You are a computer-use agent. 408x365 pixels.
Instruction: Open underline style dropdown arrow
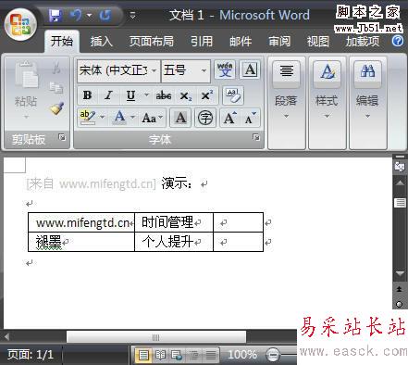coord(146,95)
